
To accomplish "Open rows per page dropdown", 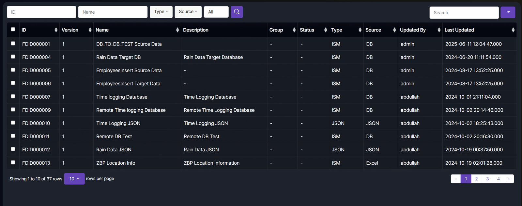I will (x=74, y=179).
